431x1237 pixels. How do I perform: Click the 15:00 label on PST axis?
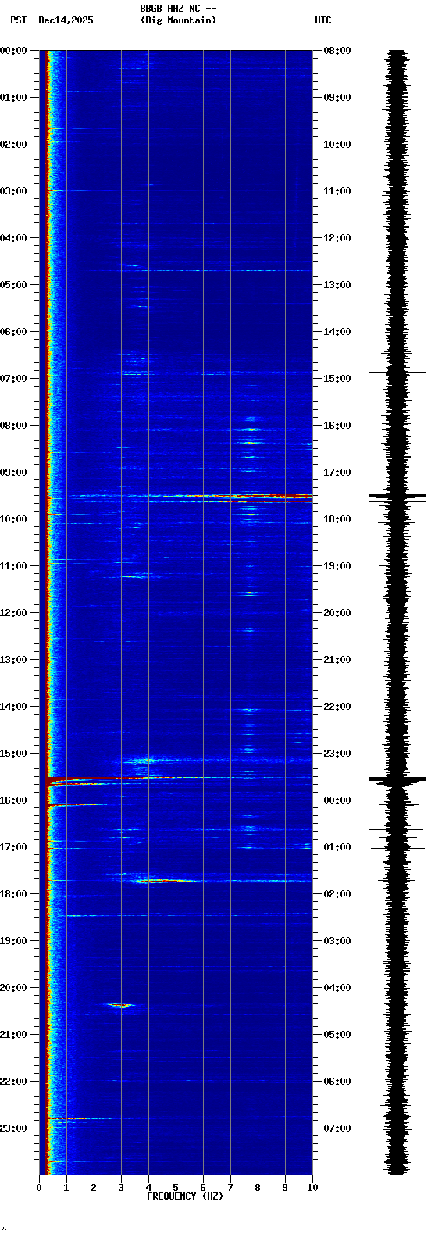[x=13, y=754]
